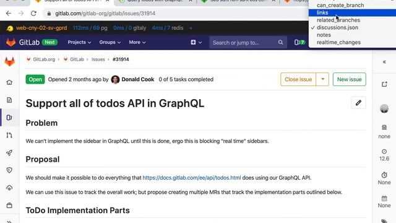
Task: Click the time tracking stopwatch icon
Action: pyautogui.click(x=384, y=175)
